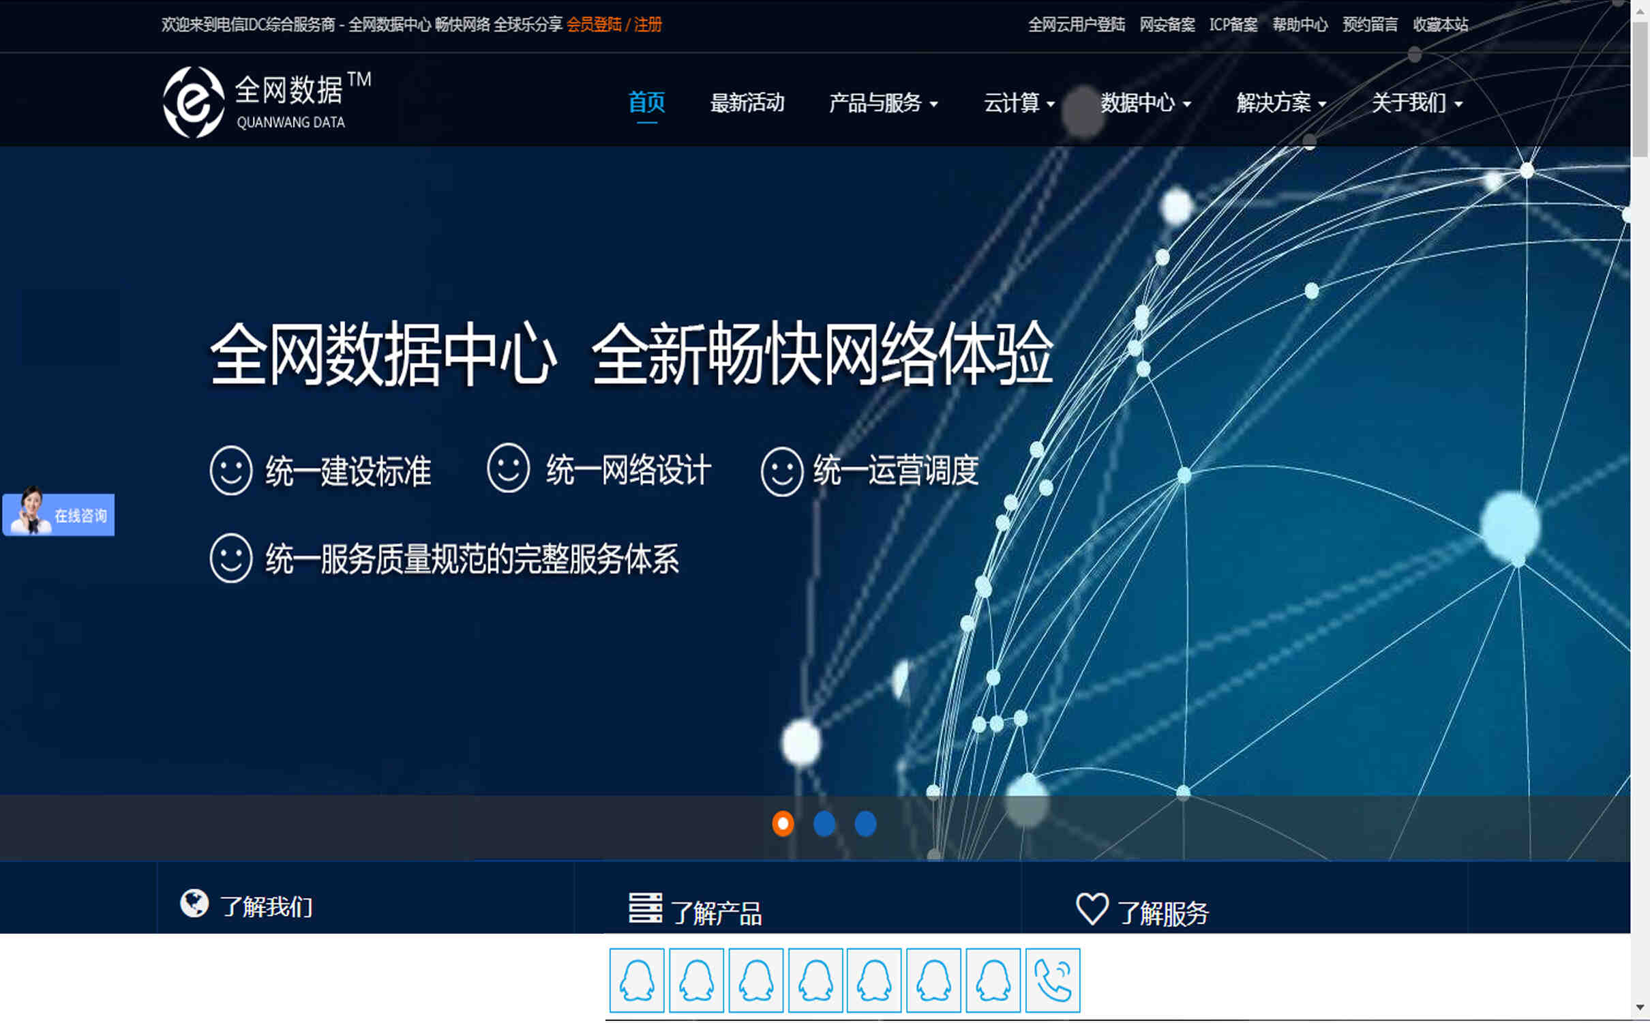
Task: Activate the orange first carousel dot
Action: tap(783, 824)
